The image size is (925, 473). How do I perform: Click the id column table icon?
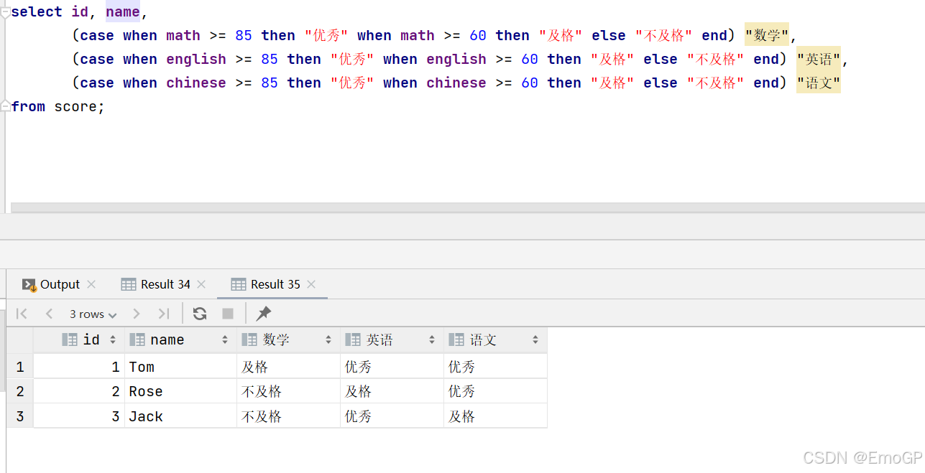pos(70,339)
